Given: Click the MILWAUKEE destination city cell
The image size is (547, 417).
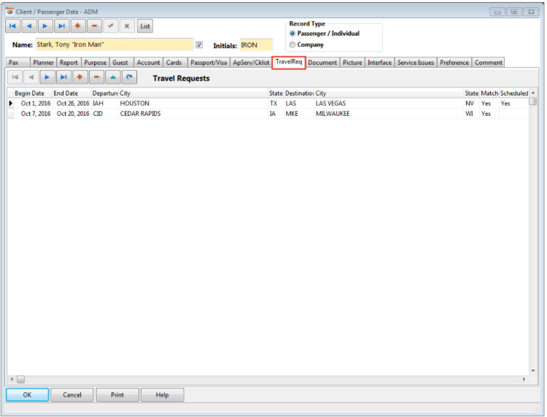Looking at the screenshot, I should (389, 114).
